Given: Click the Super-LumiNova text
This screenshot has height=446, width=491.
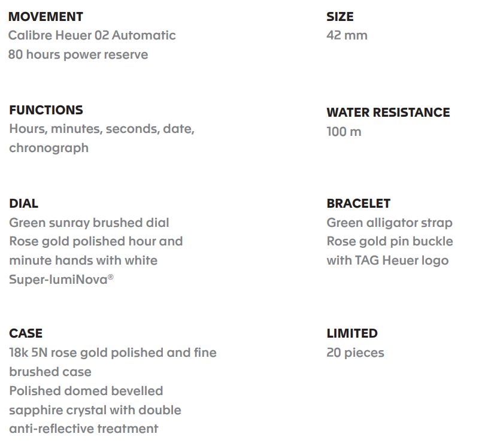Looking at the screenshot, I should 61,280.
